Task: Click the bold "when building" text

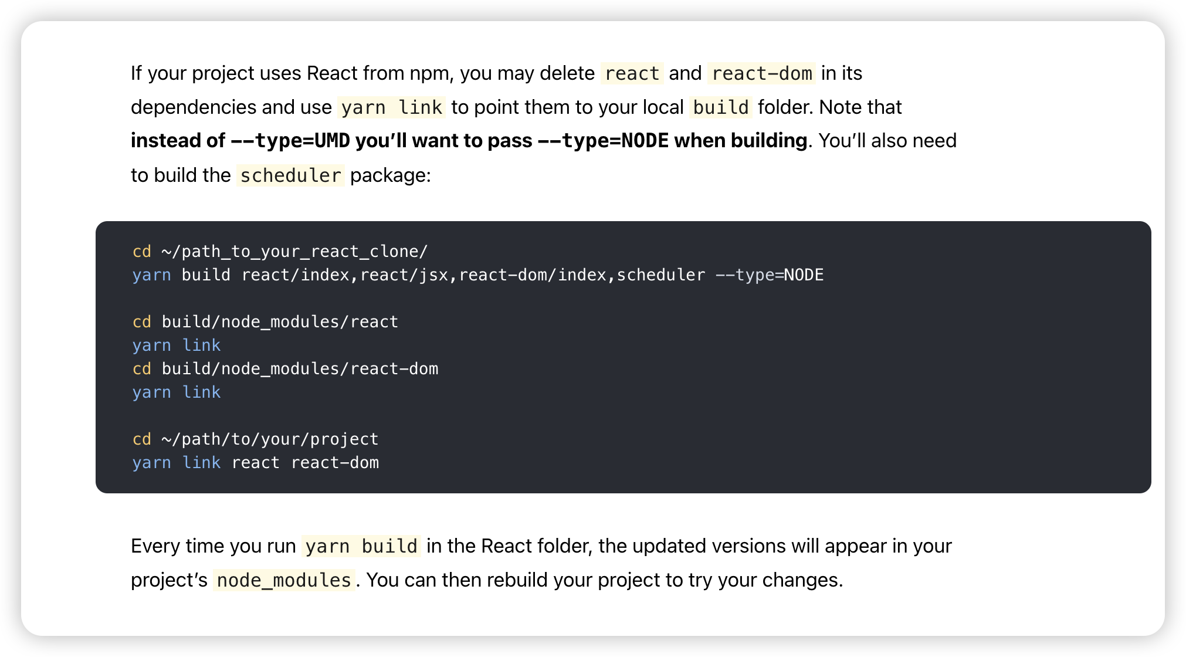Action: coord(740,141)
